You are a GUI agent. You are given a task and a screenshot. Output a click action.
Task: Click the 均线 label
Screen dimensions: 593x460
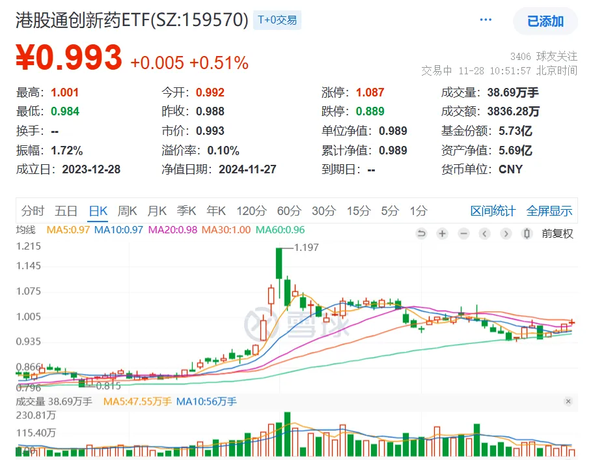click(26, 230)
